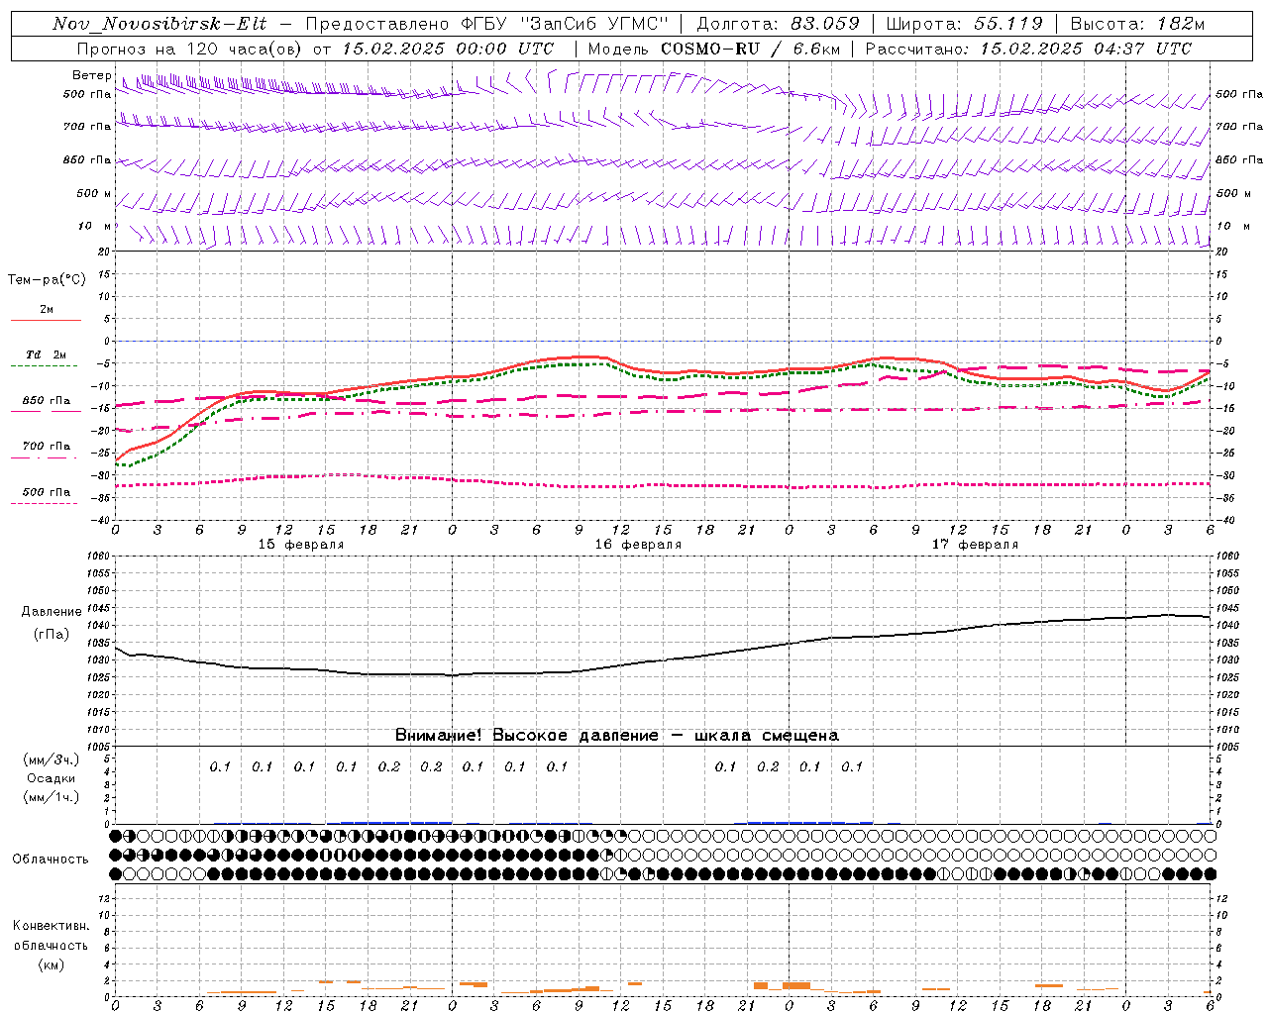
Task: Click the 'Облачность' cloudiness label
Action: coord(50,860)
